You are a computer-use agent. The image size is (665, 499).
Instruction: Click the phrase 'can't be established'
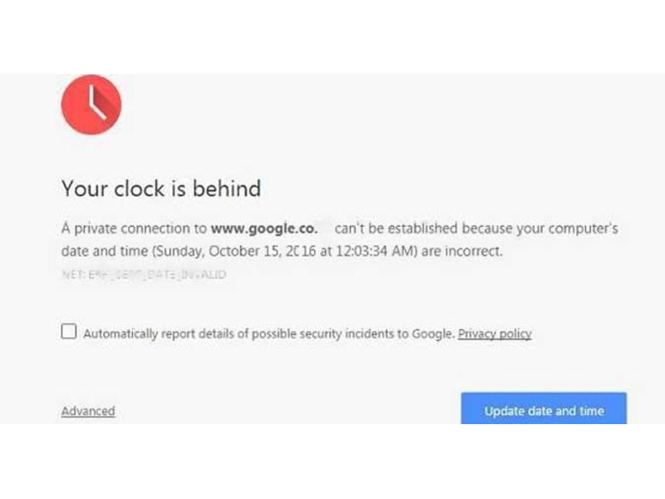coord(397,228)
